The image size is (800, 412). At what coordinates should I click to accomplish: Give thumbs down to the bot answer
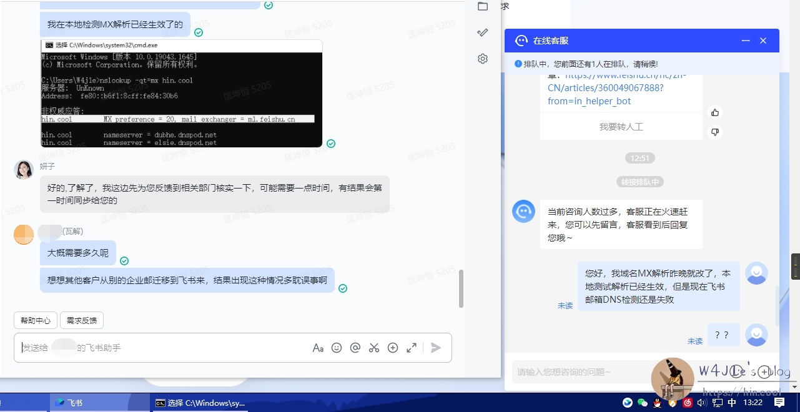point(715,132)
